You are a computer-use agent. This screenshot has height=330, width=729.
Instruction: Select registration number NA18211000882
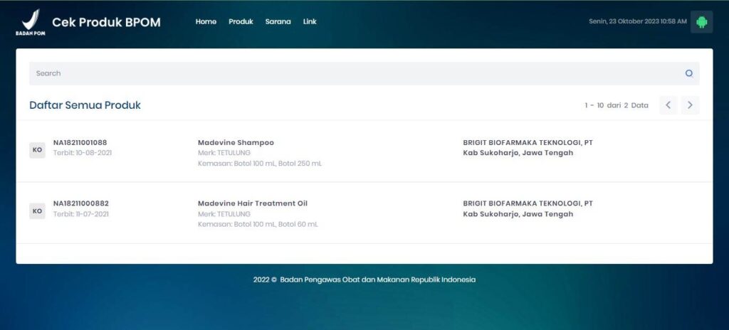[81, 203]
